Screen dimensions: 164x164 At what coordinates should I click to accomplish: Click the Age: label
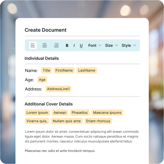[x=29, y=80]
